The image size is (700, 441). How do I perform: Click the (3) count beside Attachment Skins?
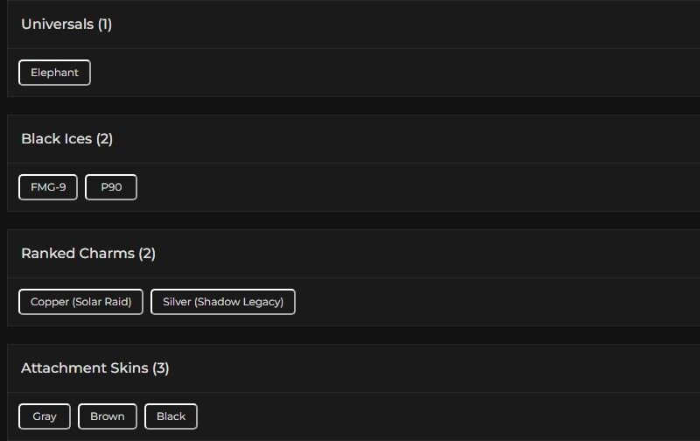coord(161,368)
